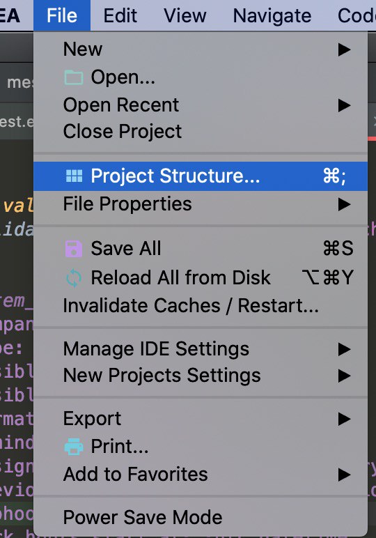The width and height of the screenshot is (376, 538).
Task: Open the Navigate menu
Action: 272,15
